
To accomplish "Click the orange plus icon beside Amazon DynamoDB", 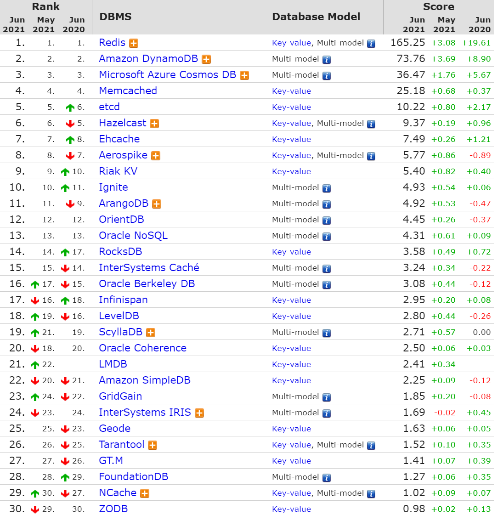I will (206, 59).
